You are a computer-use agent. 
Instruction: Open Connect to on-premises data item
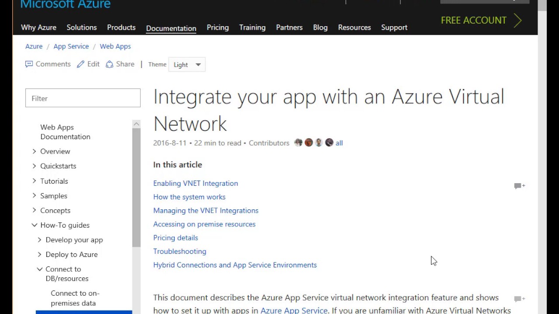75,298
